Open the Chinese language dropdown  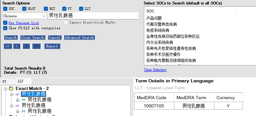click(x=25, y=16)
